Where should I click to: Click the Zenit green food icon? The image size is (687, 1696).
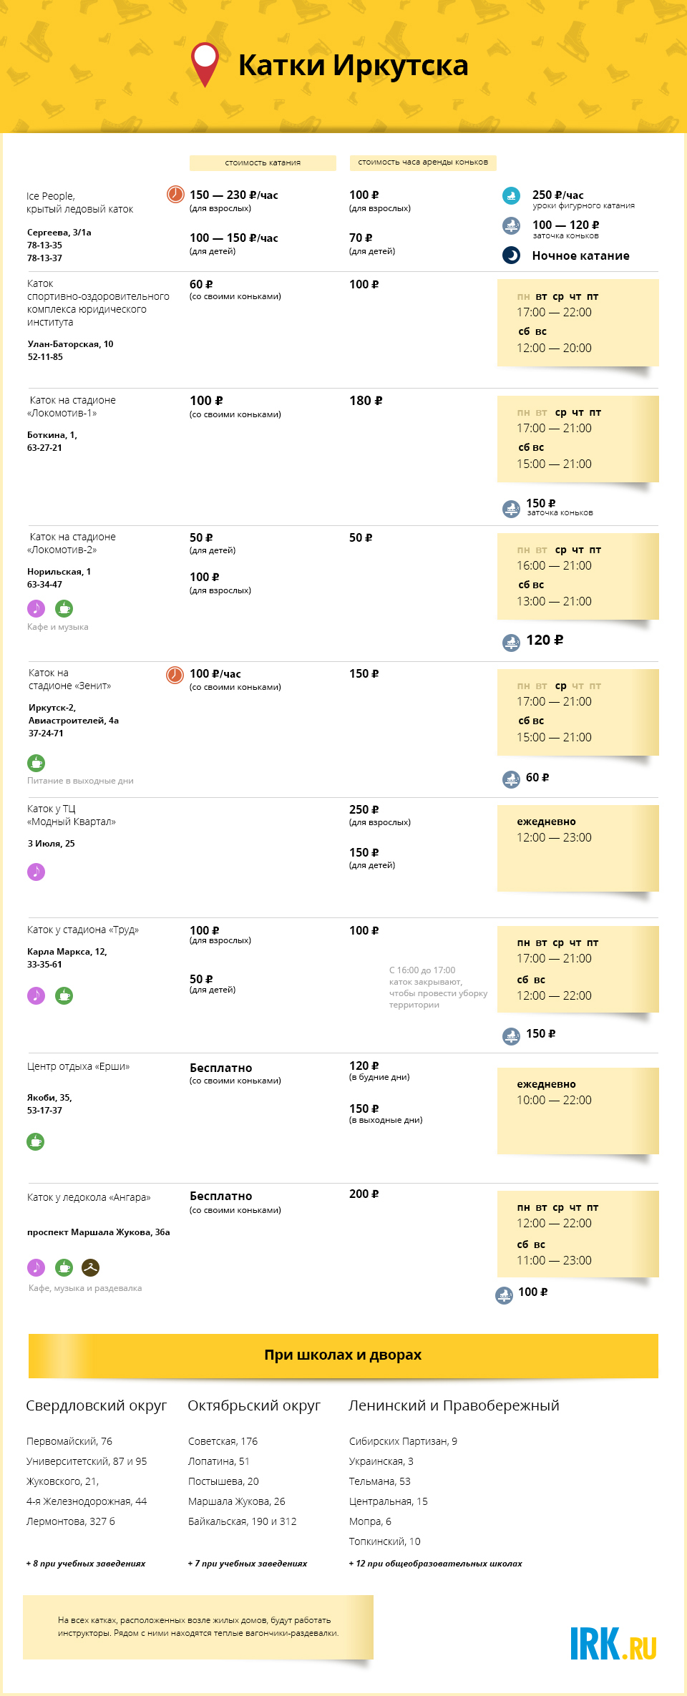pos(36,763)
